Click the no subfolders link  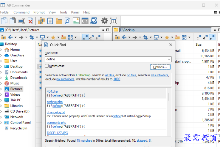click(x=65, y=79)
